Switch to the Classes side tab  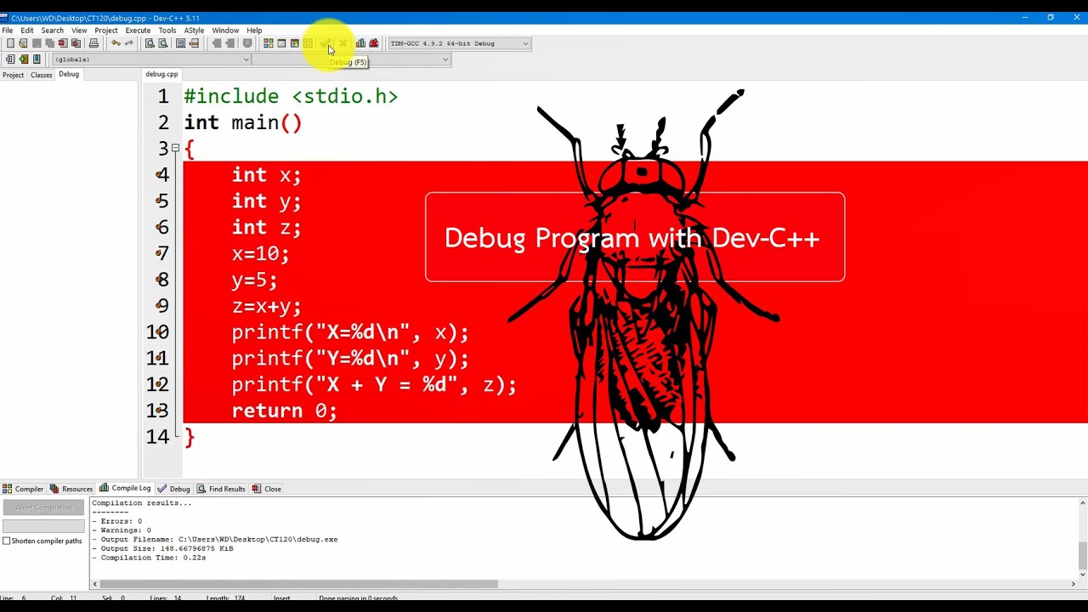[x=41, y=75]
